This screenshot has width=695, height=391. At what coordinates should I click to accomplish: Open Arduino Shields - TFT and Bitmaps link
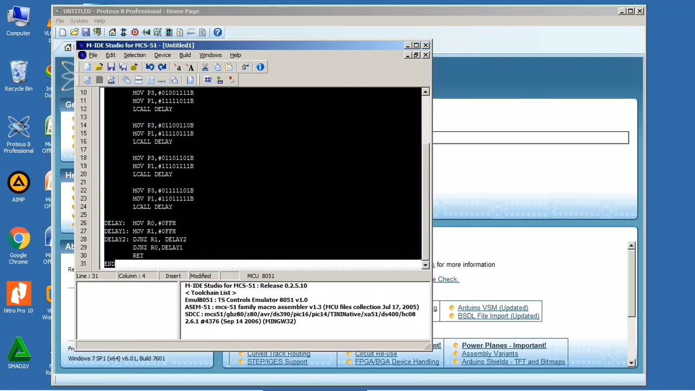(x=514, y=362)
